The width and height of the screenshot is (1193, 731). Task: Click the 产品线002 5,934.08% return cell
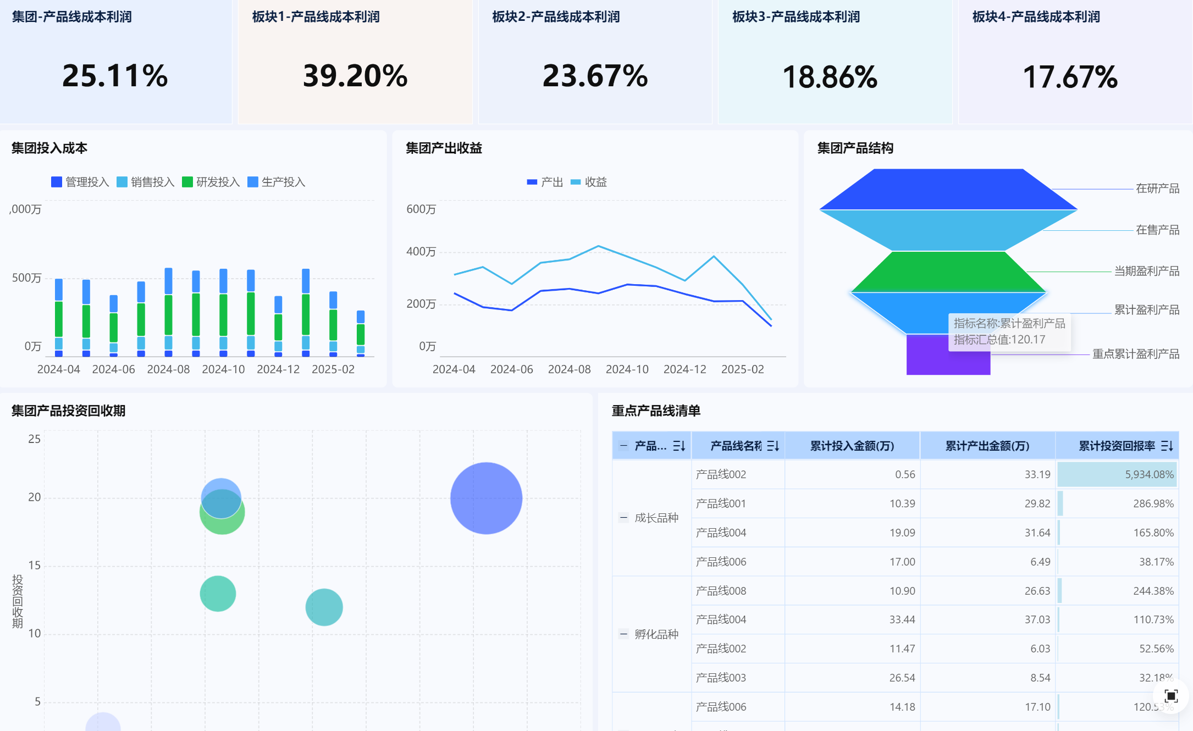(x=1117, y=474)
